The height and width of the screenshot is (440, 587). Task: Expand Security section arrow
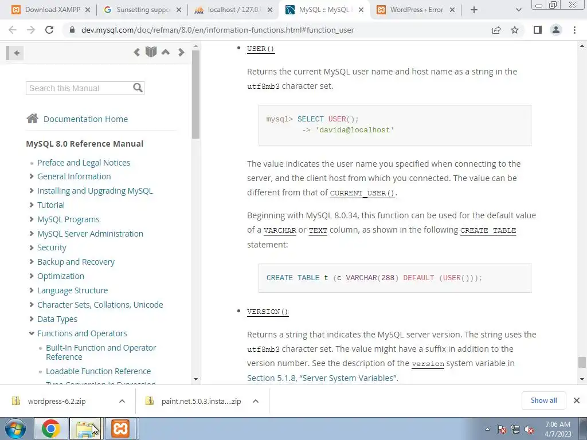[x=32, y=247]
